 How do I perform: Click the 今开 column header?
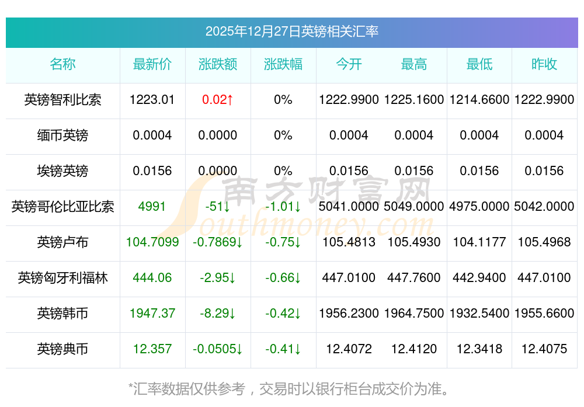(x=349, y=64)
